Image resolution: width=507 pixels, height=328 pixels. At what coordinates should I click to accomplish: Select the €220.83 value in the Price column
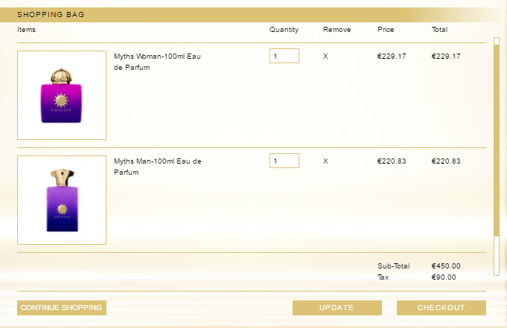pos(392,161)
